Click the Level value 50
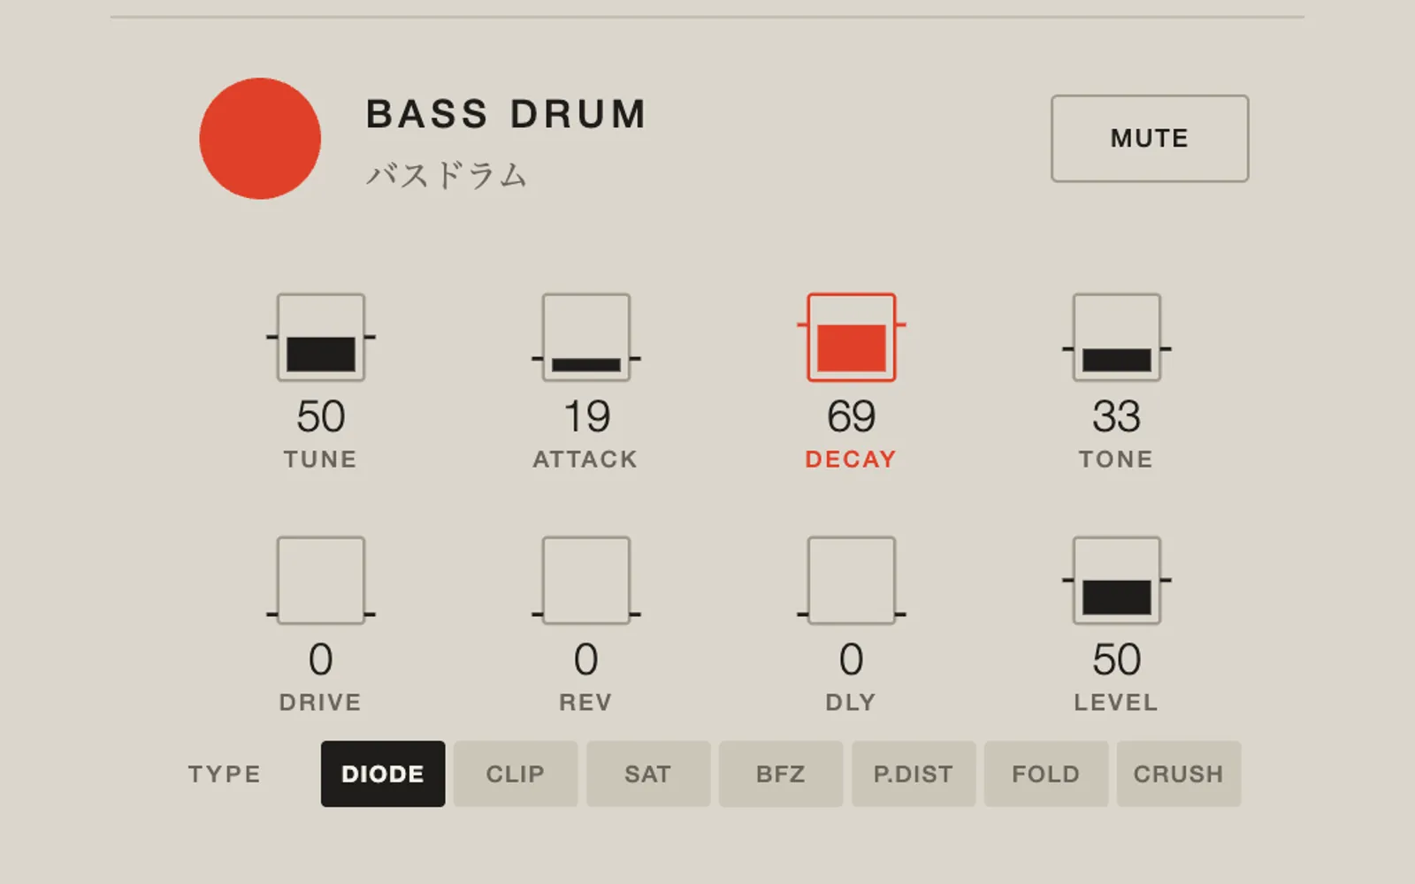The height and width of the screenshot is (884, 1415). coord(1117,659)
